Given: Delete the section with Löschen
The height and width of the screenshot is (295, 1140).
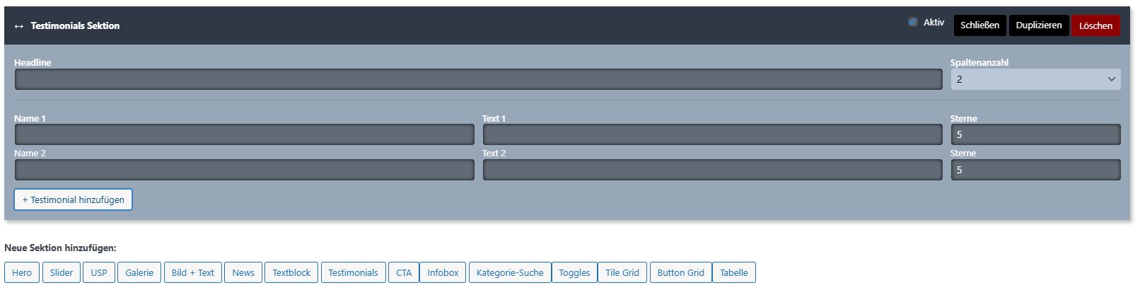Looking at the screenshot, I should [x=1095, y=25].
